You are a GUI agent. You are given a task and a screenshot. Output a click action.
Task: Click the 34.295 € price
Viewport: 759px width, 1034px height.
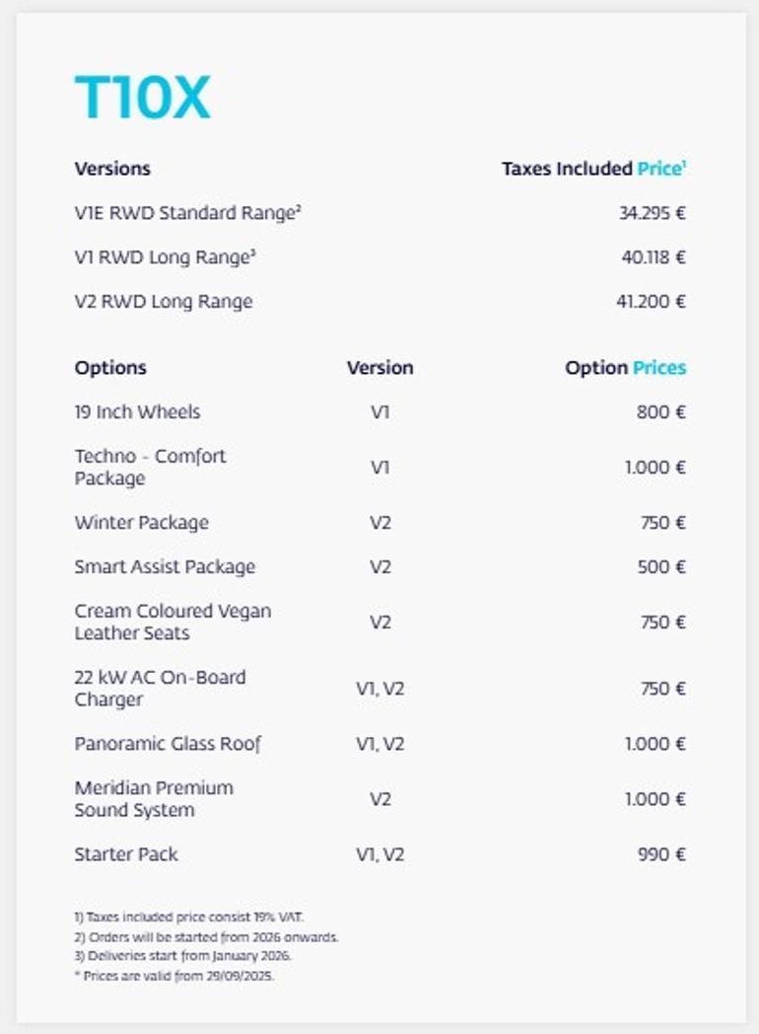pyautogui.click(x=652, y=213)
